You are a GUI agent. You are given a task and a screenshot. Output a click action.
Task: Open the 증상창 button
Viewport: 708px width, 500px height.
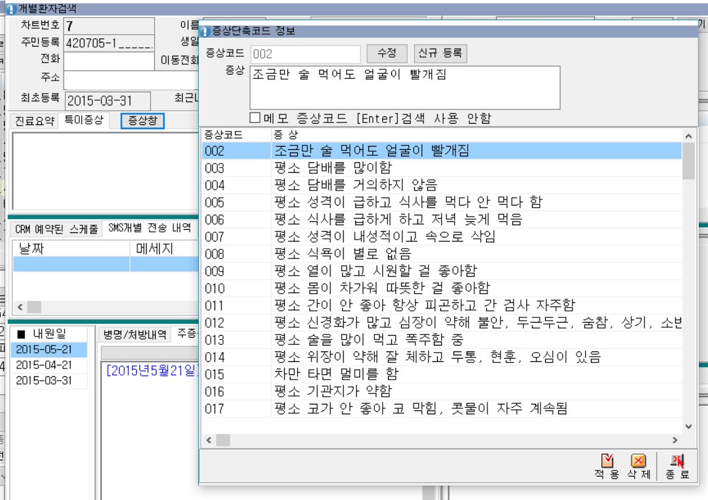pos(143,120)
